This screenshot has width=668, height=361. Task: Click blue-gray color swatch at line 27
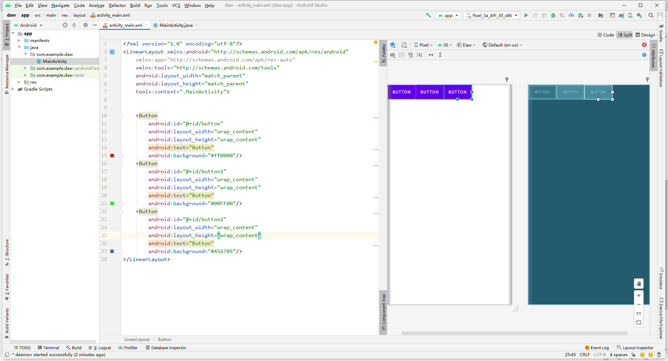point(112,251)
